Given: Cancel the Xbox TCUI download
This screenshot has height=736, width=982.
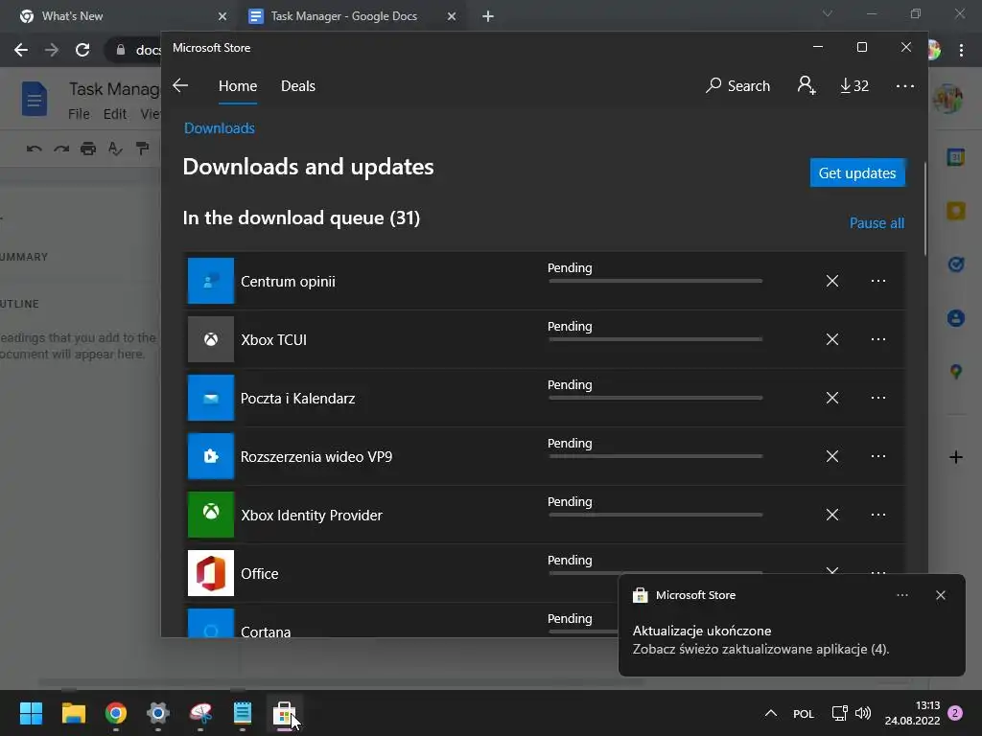Looking at the screenshot, I should [x=831, y=339].
